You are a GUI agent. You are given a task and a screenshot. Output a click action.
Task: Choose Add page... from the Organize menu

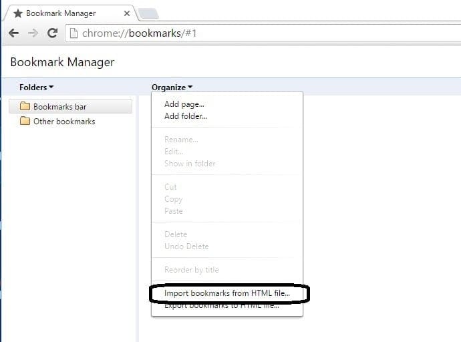click(184, 104)
